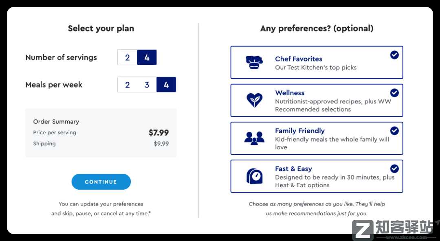The width and height of the screenshot is (440, 241).
Task: Select 4 for Number of servings
Action: [147, 57]
